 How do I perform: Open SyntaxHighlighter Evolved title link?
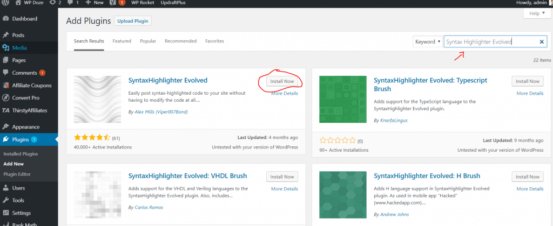pyautogui.click(x=168, y=80)
